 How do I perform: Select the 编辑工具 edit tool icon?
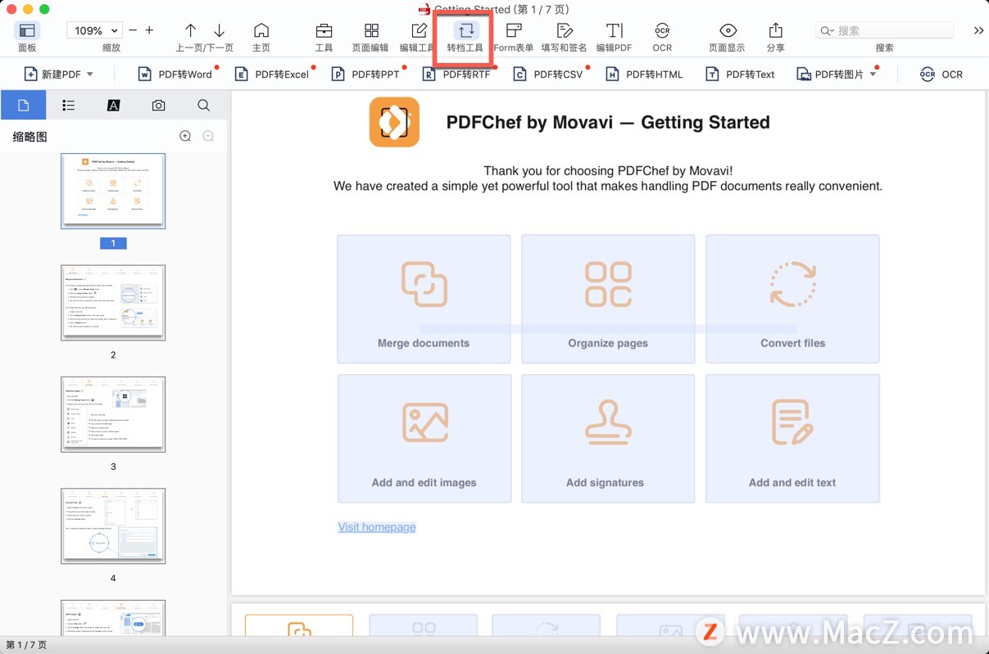coord(419,30)
